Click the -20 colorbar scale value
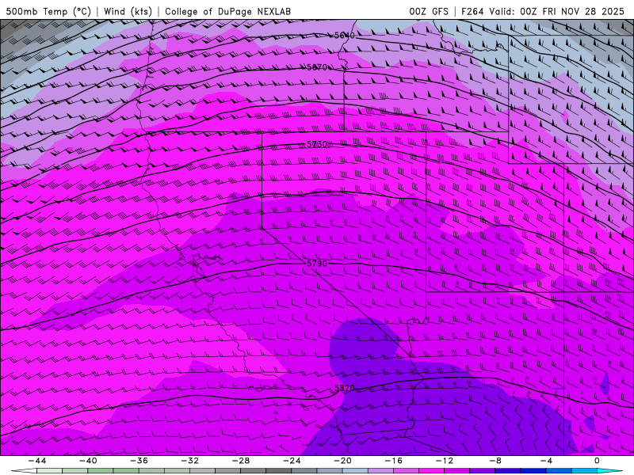The image size is (634, 475). pyautogui.click(x=342, y=461)
